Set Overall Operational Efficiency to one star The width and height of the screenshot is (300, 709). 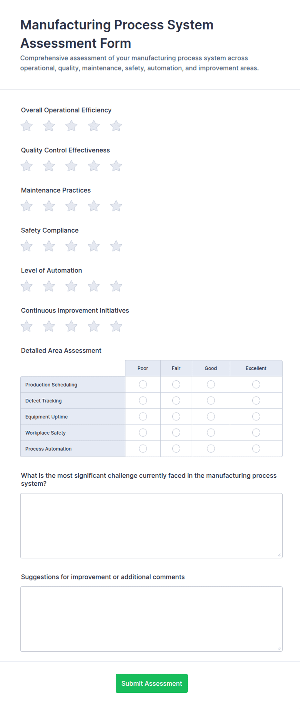[x=26, y=126]
